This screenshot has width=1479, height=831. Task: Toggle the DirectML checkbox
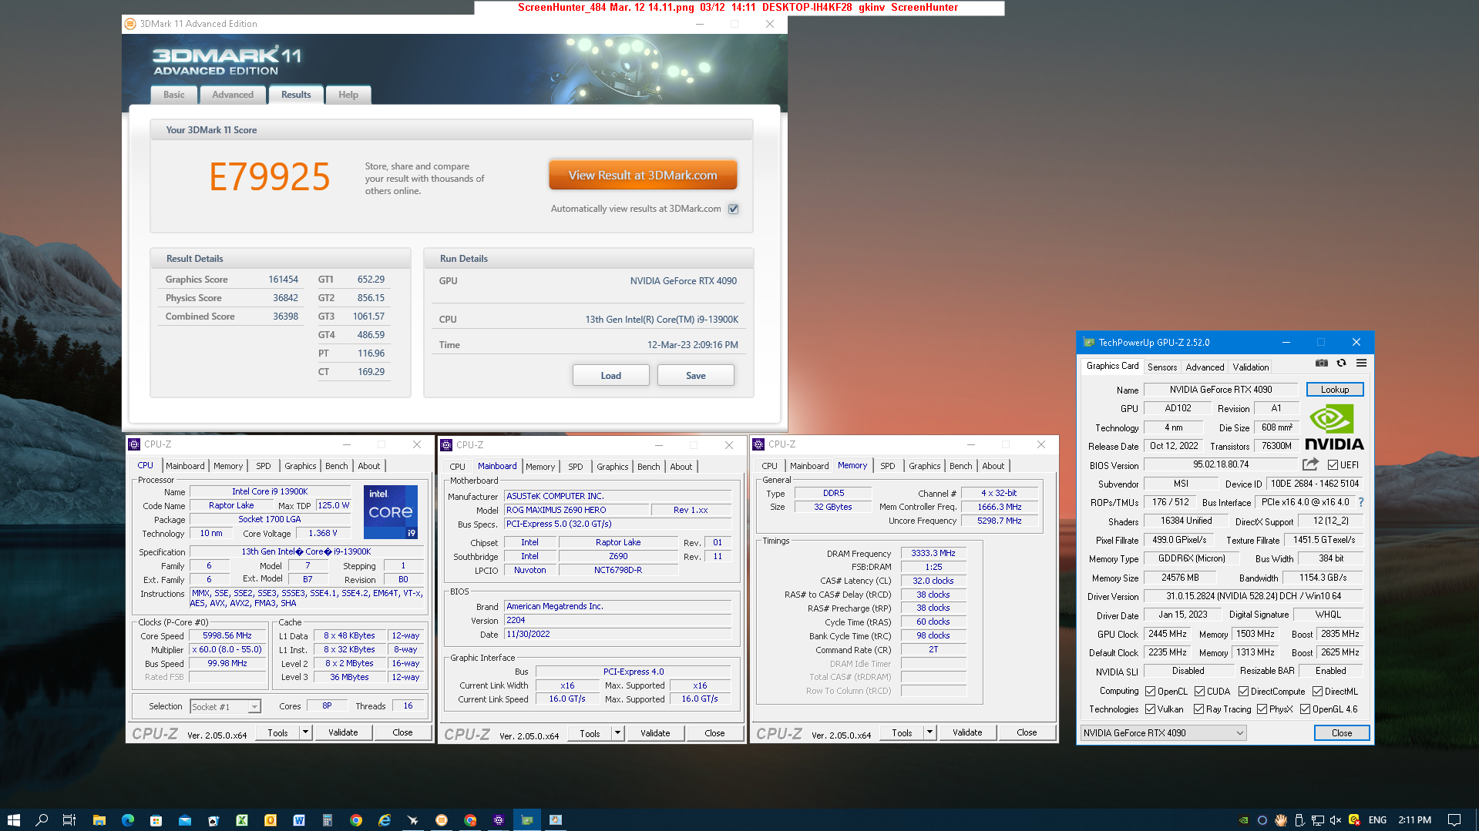pyautogui.click(x=1317, y=691)
